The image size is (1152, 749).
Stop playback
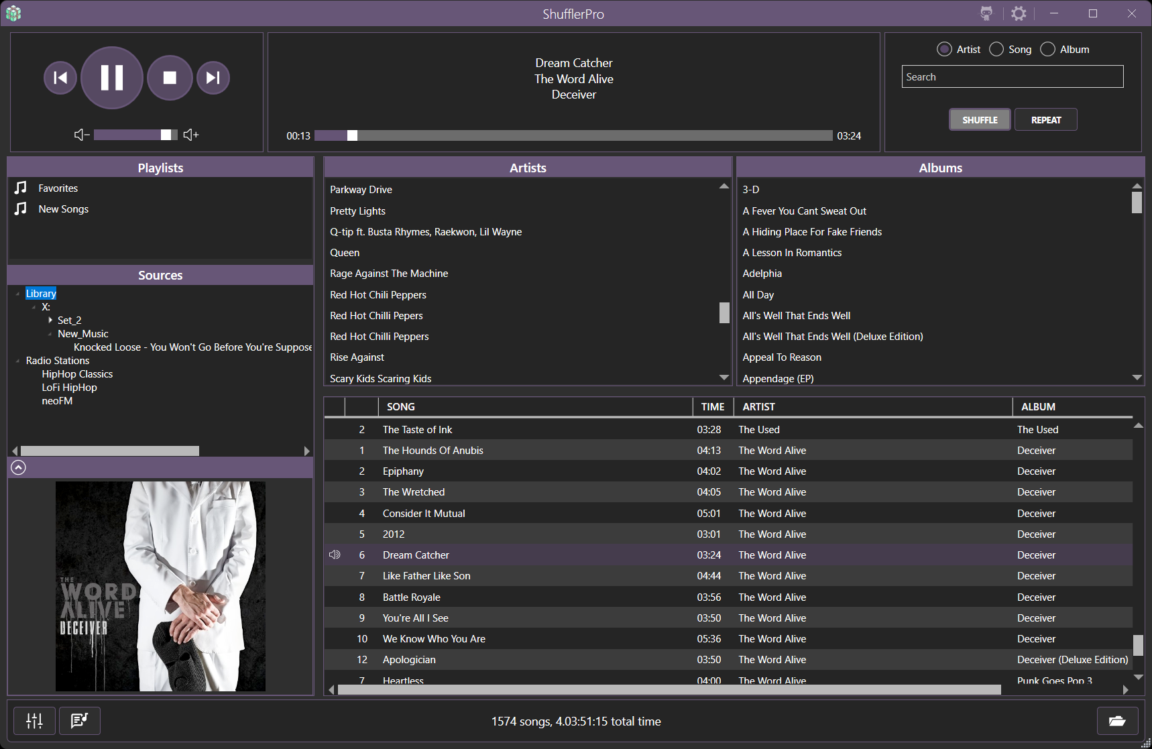170,78
